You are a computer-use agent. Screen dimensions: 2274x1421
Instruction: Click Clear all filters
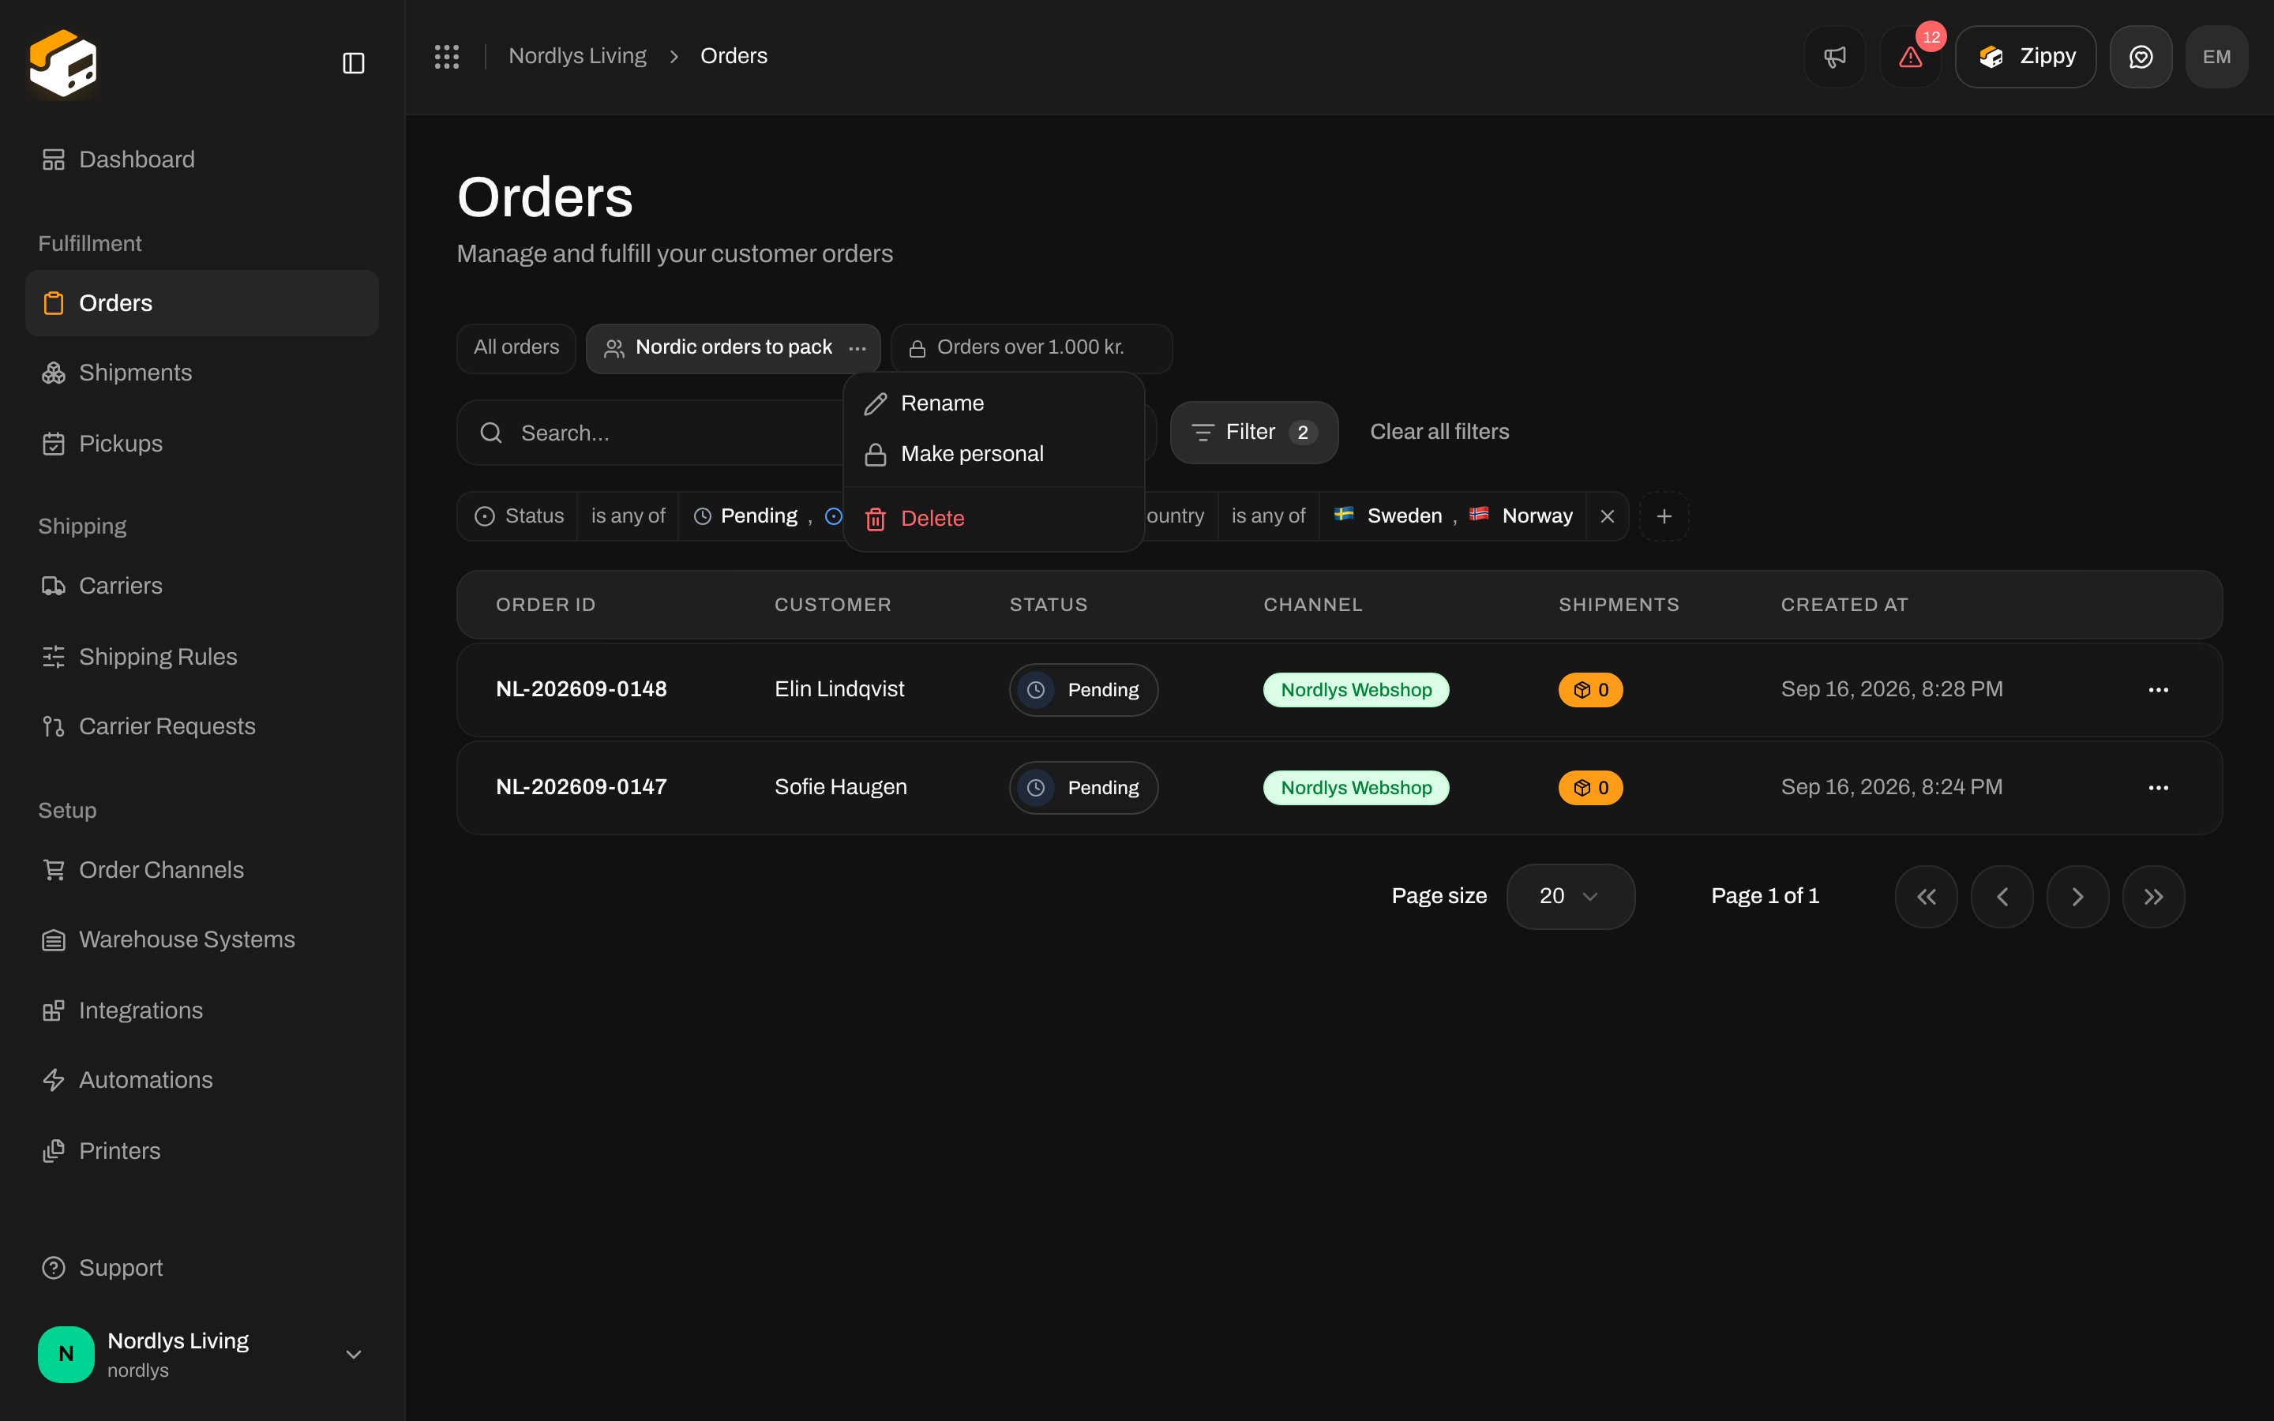pyautogui.click(x=1439, y=433)
